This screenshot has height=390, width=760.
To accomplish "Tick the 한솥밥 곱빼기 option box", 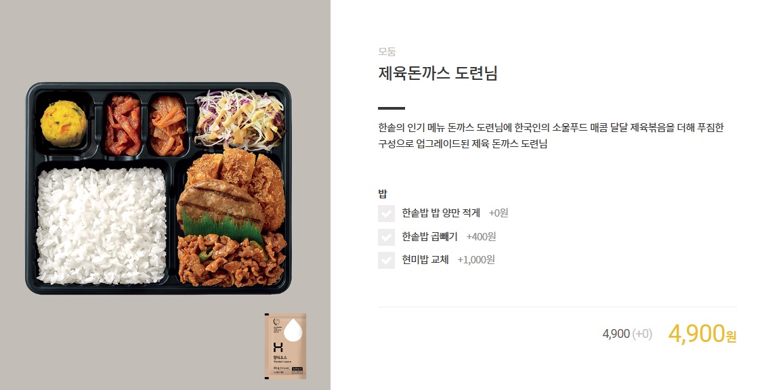I will [x=386, y=237].
